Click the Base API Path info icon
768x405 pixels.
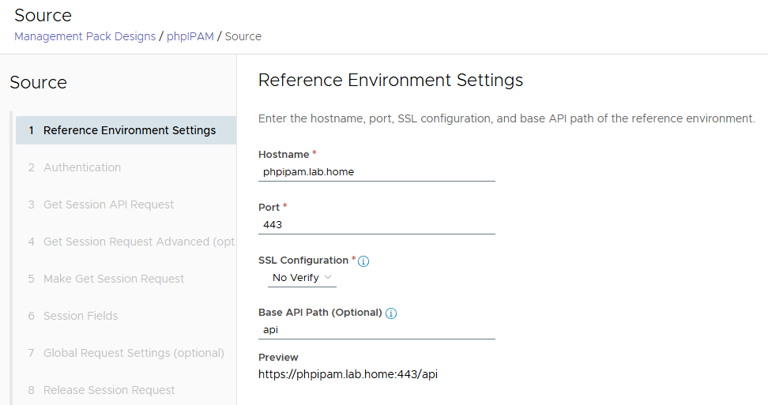point(391,313)
